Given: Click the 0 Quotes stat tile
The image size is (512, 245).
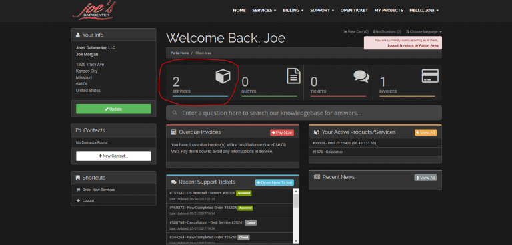Looking at the screenshot, I should pyautogui.click(x=269, y=82).
